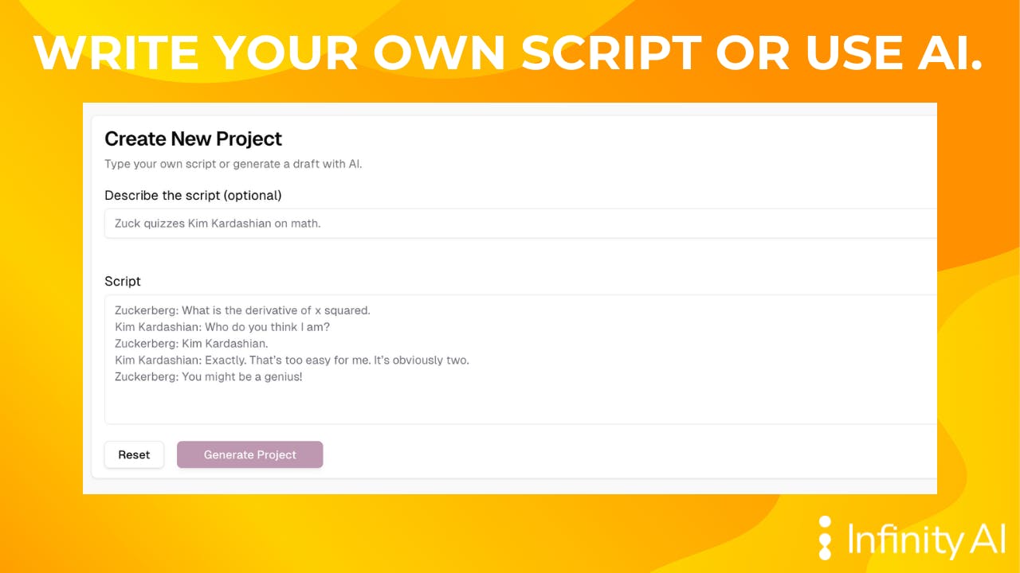Place cursor on 'What is the derivative' line
Screen dimensions: 1020x573
(x=242, y=310)
